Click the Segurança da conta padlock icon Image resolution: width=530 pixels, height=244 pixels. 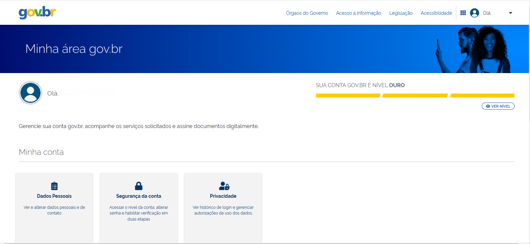pos(139,186)
